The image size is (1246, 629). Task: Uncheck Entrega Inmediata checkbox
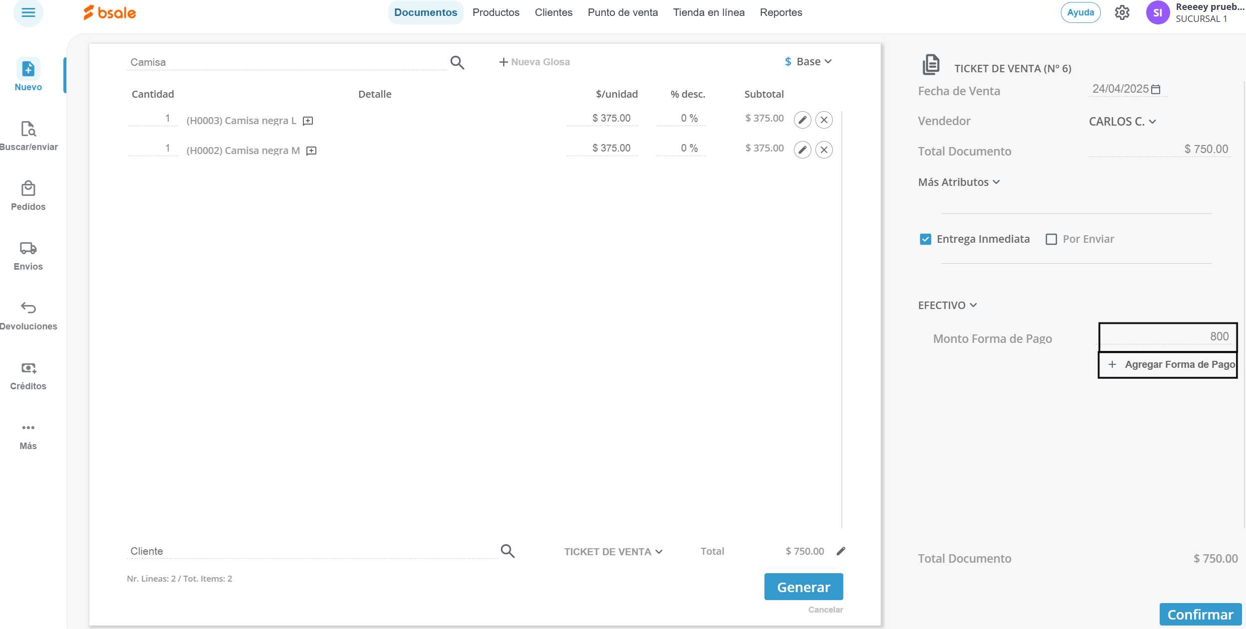(925, 239)
